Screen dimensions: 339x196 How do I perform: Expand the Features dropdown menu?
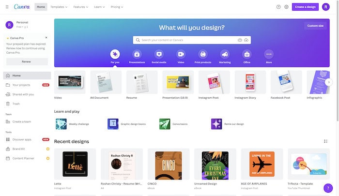(81, 7)
